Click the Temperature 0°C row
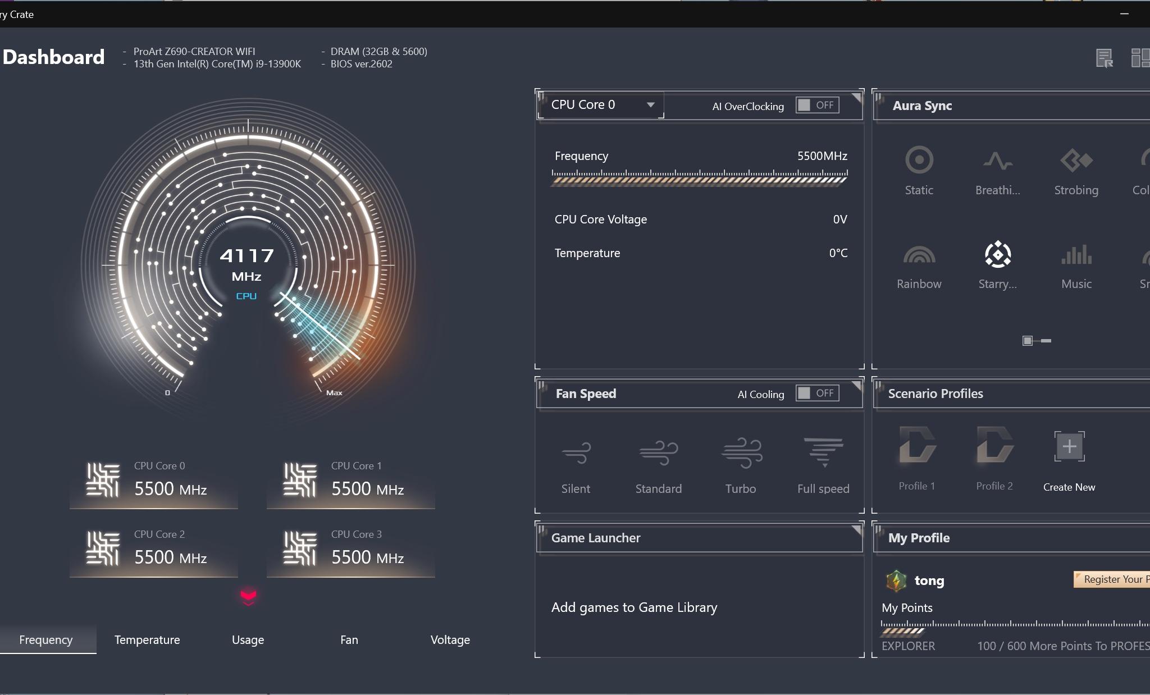1150x695 pixels. [x=701, y=253]
